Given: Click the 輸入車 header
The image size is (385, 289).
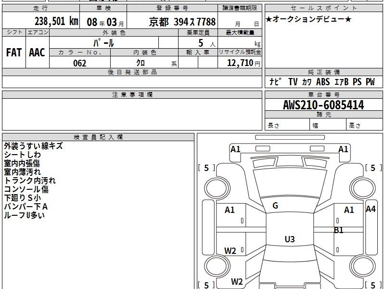Looking at the screenshot, I should coord(198,53).
